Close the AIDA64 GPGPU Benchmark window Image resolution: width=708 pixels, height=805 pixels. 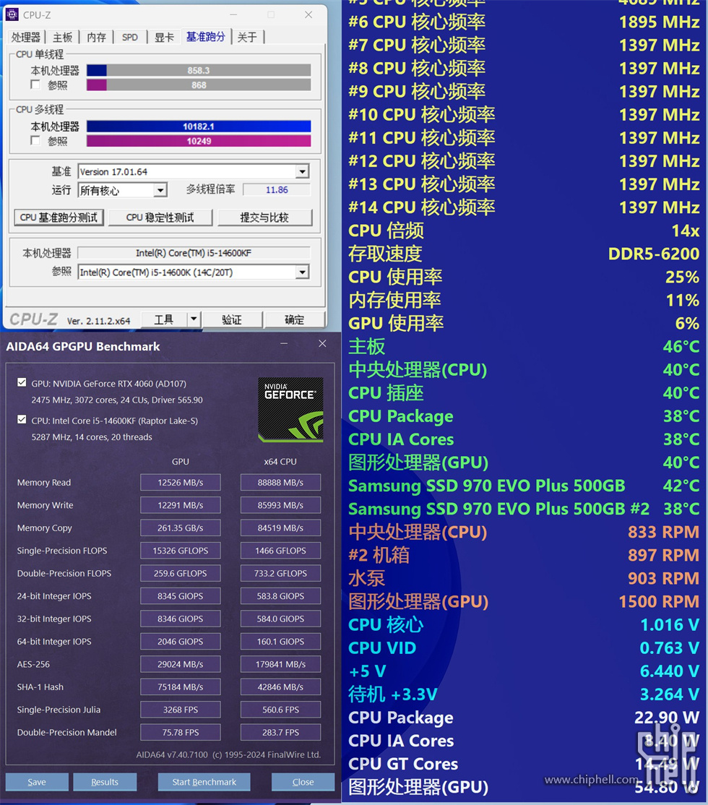[322, 343]
